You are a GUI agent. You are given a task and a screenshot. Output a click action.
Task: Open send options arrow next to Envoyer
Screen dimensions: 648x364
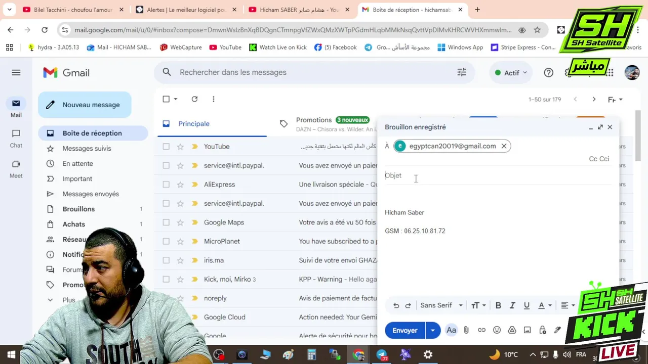click(433, 330)
